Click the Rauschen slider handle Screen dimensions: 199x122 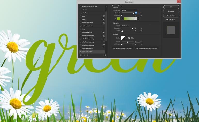(122, 16)
